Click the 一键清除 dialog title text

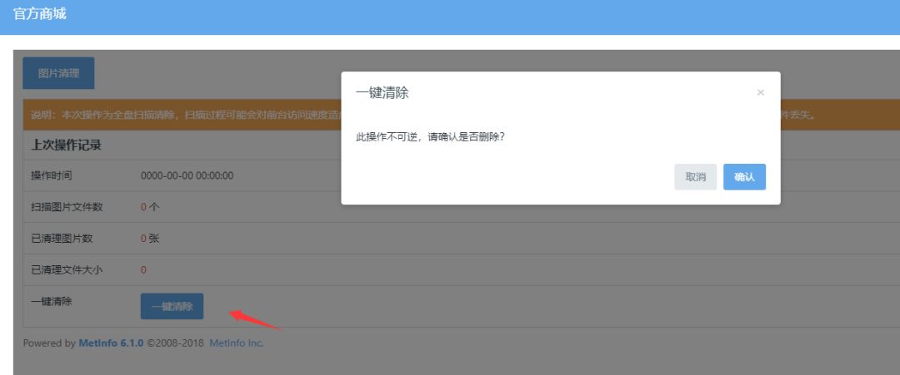(382, 93)
